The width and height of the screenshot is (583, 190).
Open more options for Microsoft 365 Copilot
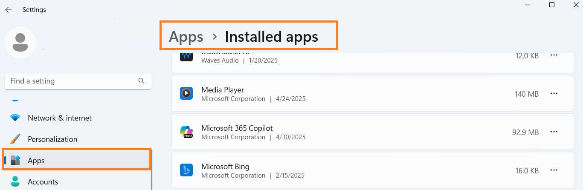554,132
